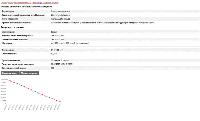The width and height of the screenshot is (200, 121).
Task: Click 'Информация о торгах по аукциону' breadcrumb
Action: point(45,3)
